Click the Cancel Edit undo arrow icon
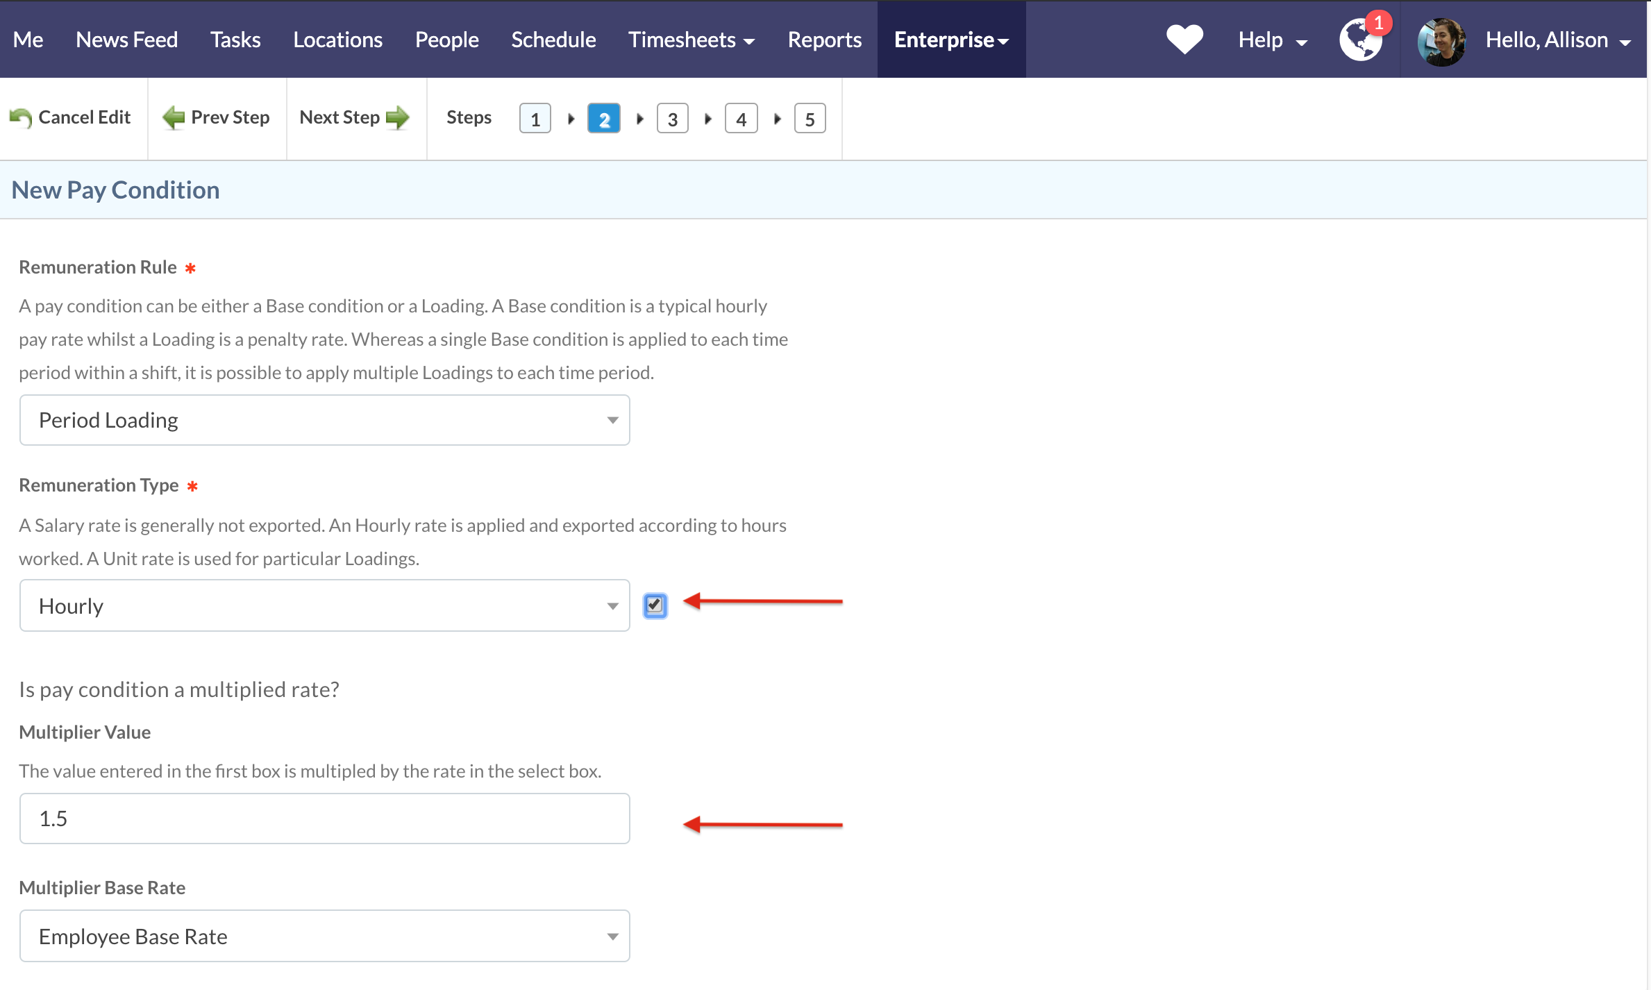 (21, 118)
